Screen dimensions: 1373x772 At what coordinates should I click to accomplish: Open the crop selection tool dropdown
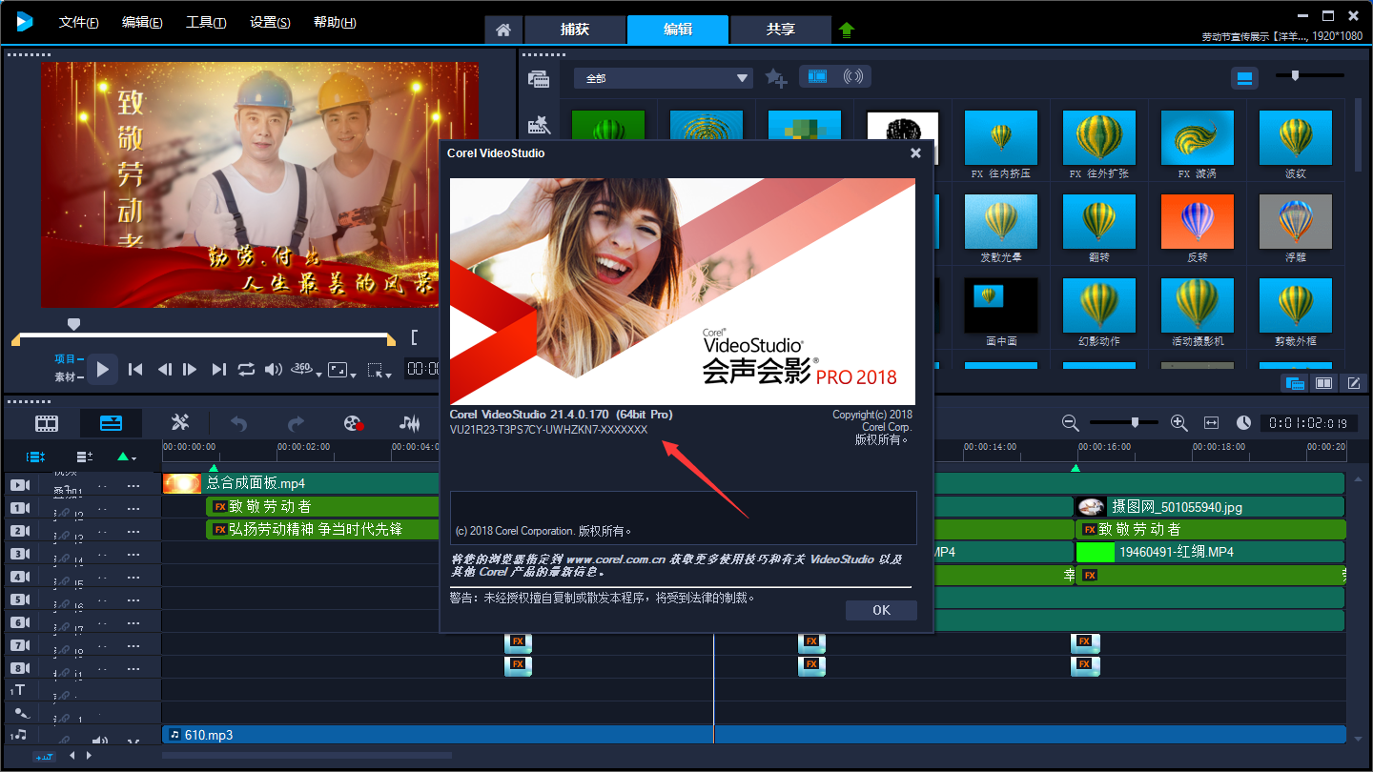tap(379, 371)
